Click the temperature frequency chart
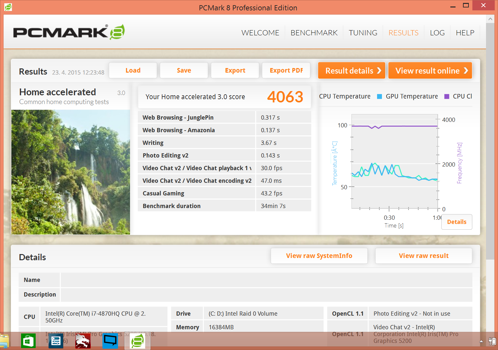 (x=395, y=161)
